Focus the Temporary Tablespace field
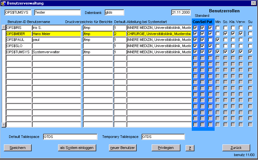The image size is (258, 160). pos(163,137)
